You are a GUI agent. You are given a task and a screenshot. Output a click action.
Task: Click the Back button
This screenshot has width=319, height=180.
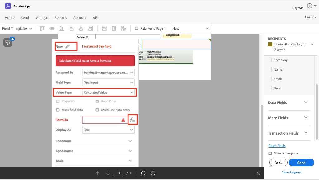(x=278, y=163)
